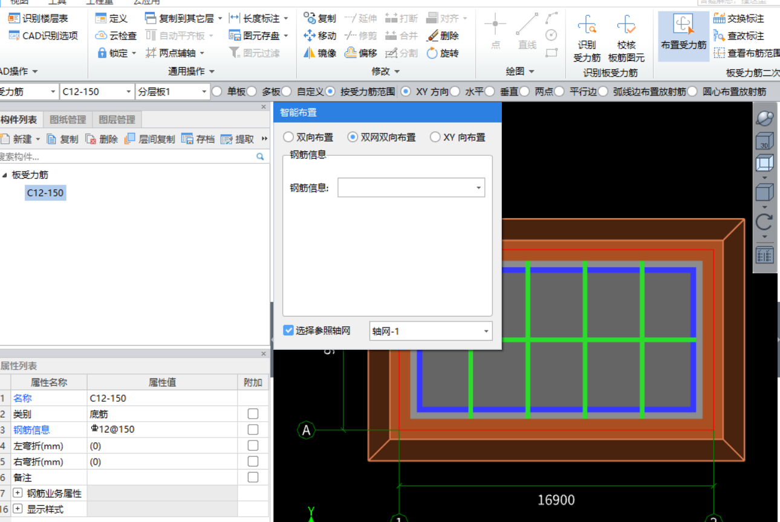
Task: Click 查看布筋范围 tool
Action: [746, 53]
